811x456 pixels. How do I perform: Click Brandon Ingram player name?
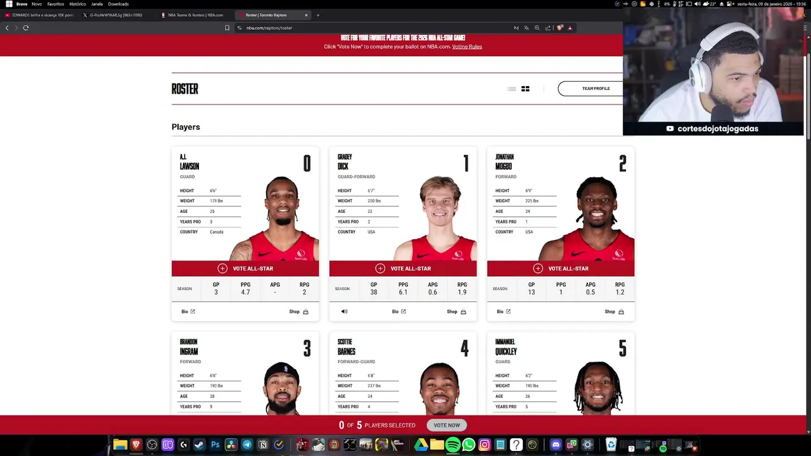pyautogui.click(x=189, y=347)
